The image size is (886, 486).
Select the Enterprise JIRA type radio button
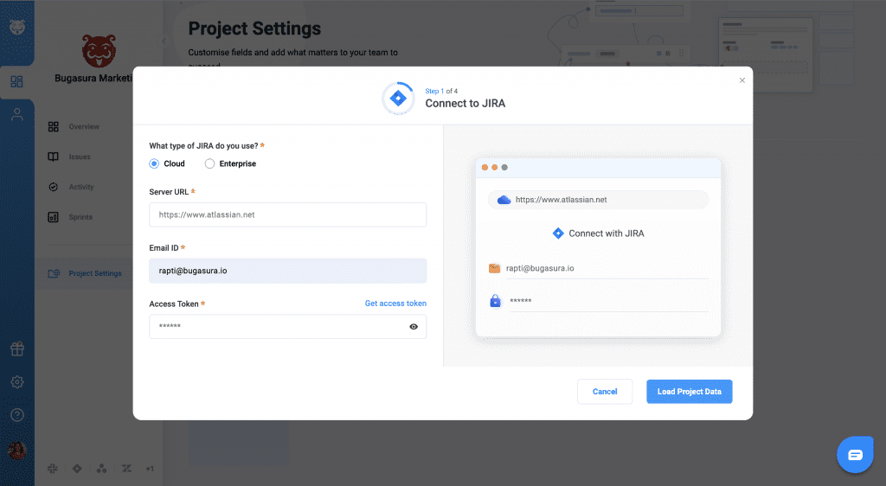click(209, 163)
